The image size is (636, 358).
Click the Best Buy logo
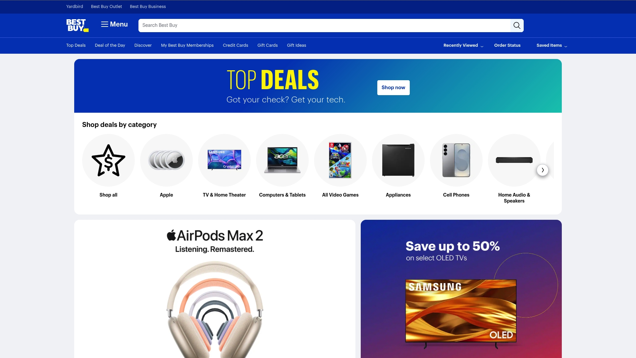click(78, 25)
